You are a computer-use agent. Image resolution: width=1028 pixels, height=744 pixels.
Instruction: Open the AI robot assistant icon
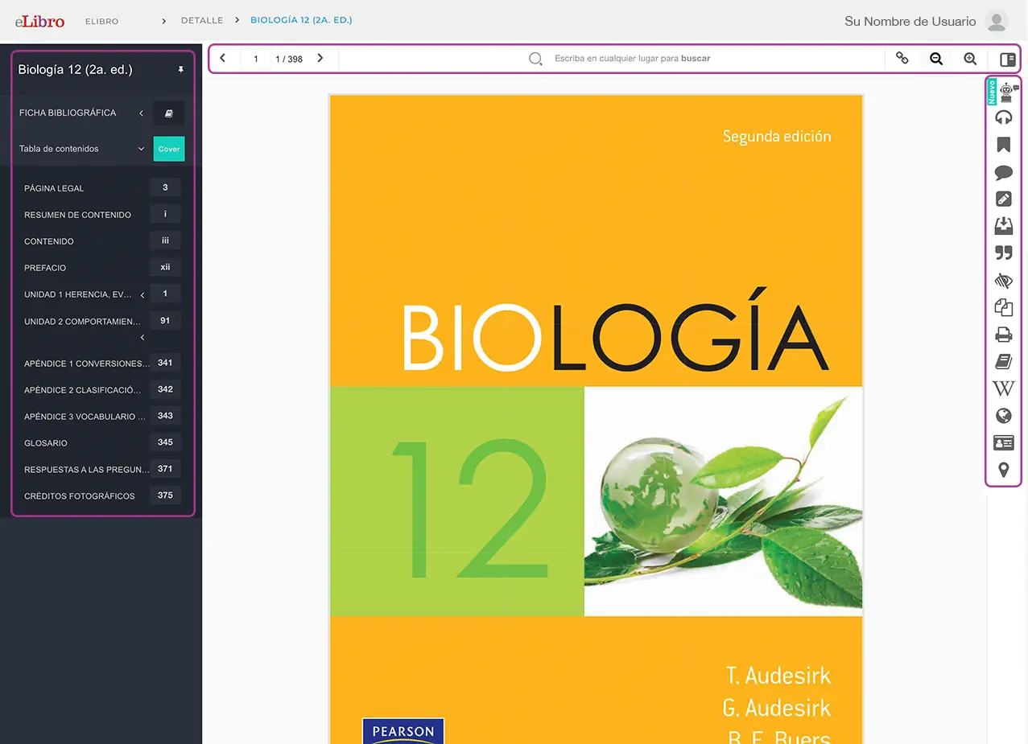point(1005,92)
